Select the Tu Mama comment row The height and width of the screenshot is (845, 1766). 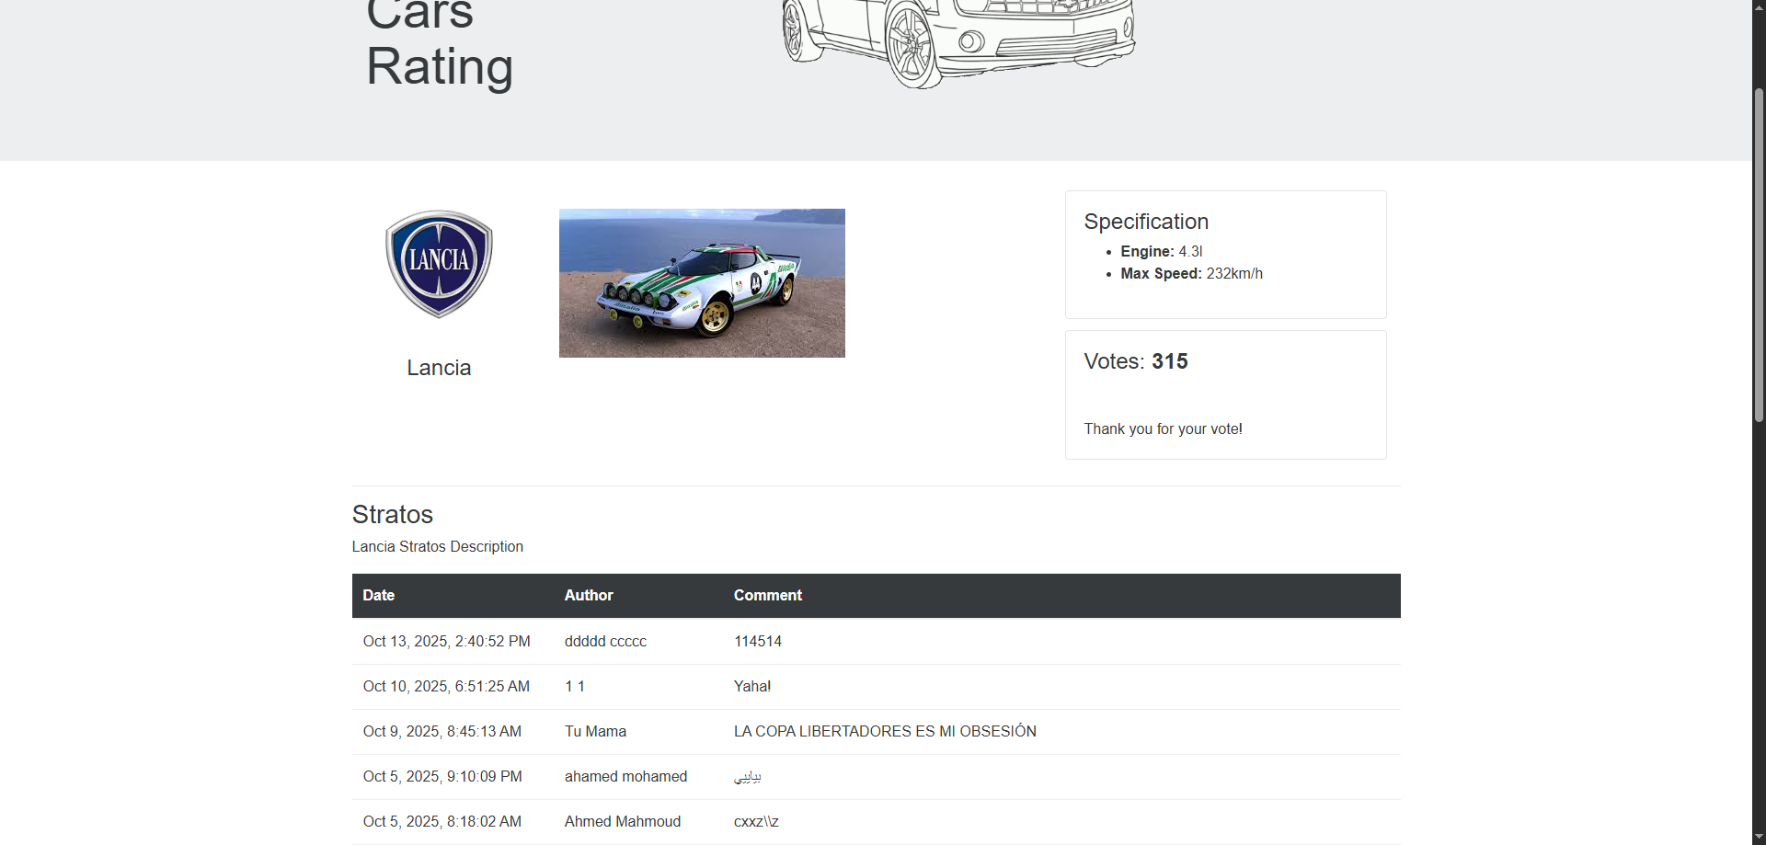(x=876, y=732)
